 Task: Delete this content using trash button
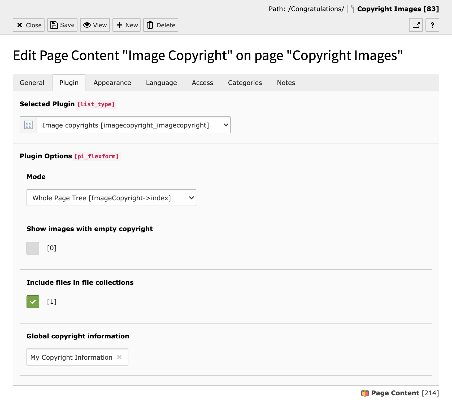(161, 25)
